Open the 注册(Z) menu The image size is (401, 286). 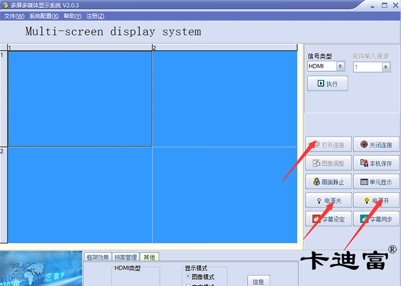(x=95, y=16)
